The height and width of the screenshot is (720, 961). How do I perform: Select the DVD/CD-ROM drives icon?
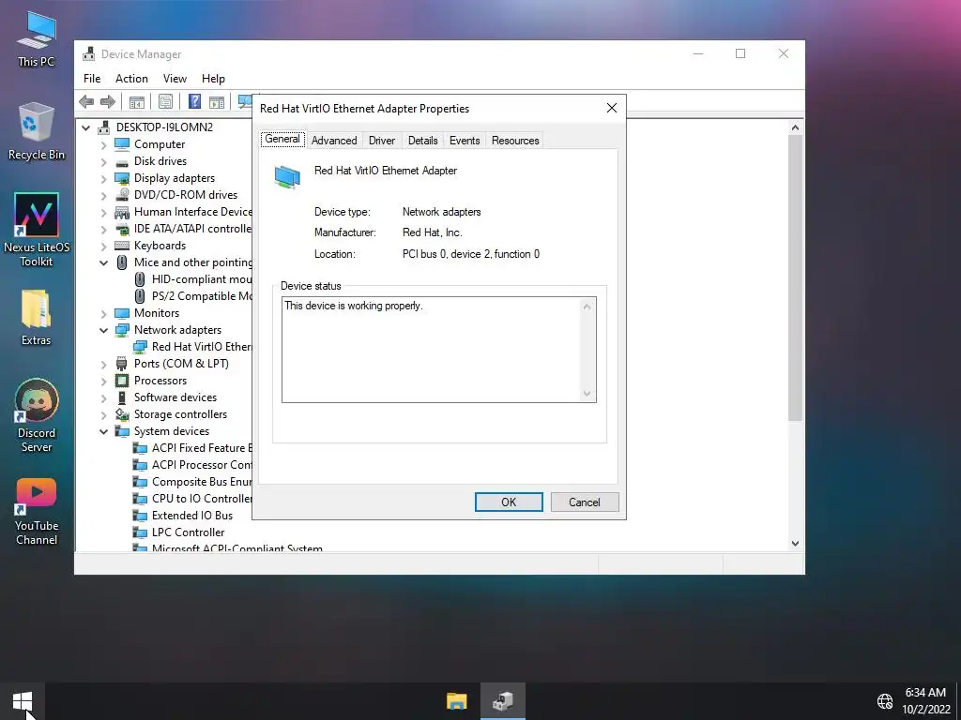click(x=122, y=195)
